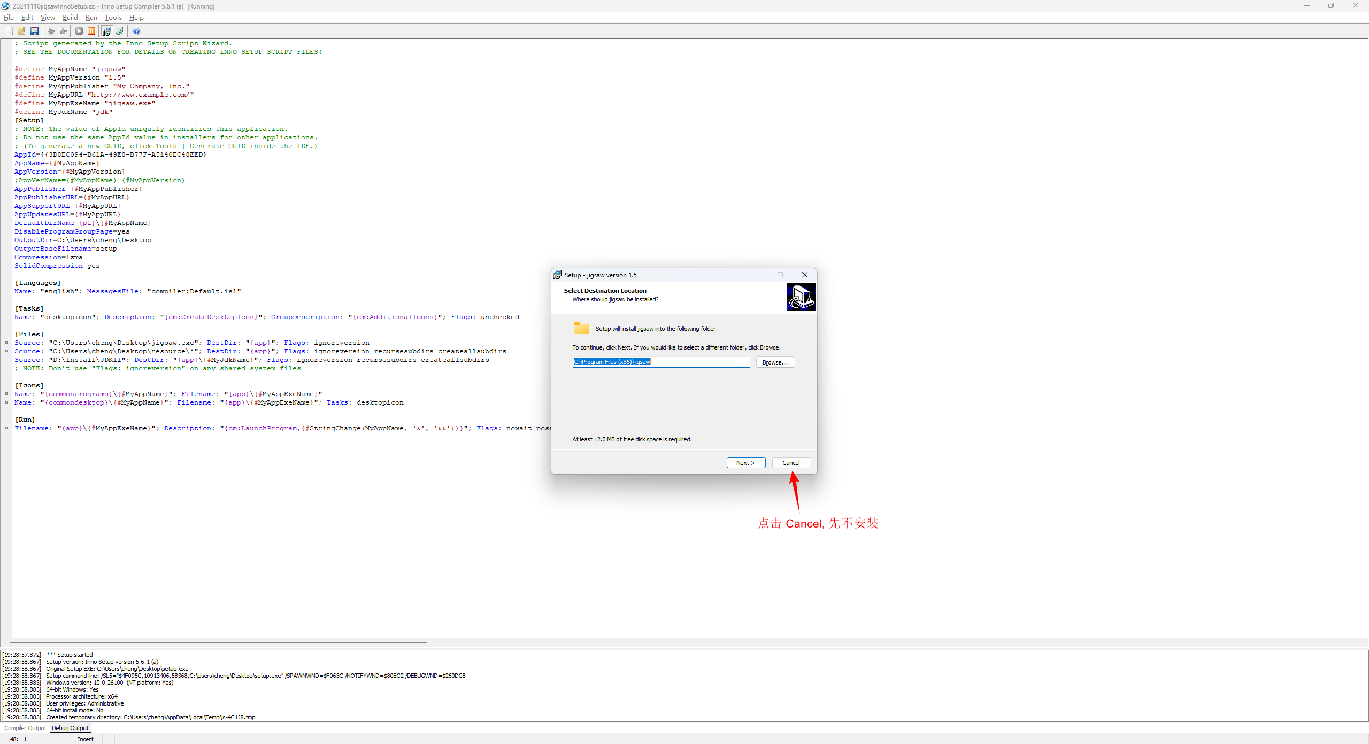Open the Build menu
1369x744 pixels.
pos(70,18)
